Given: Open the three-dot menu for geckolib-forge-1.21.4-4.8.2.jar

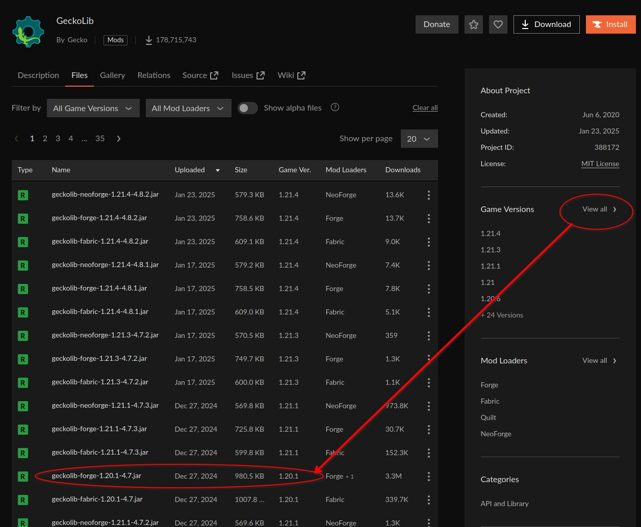Looking at the screenshot, I should (x=429, y=218).
